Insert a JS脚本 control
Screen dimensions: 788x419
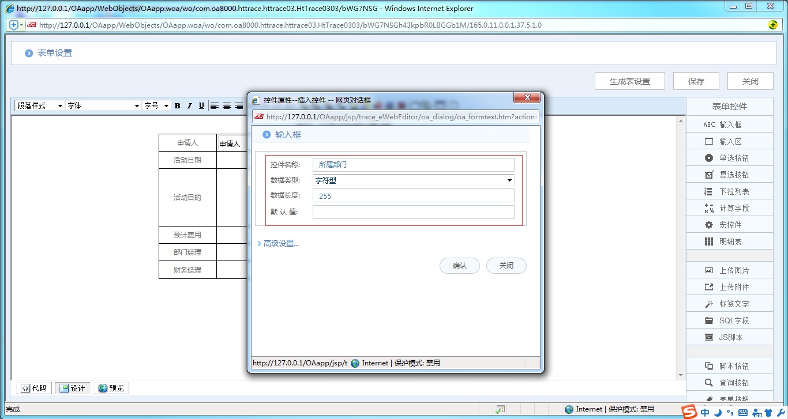point(729,337)
